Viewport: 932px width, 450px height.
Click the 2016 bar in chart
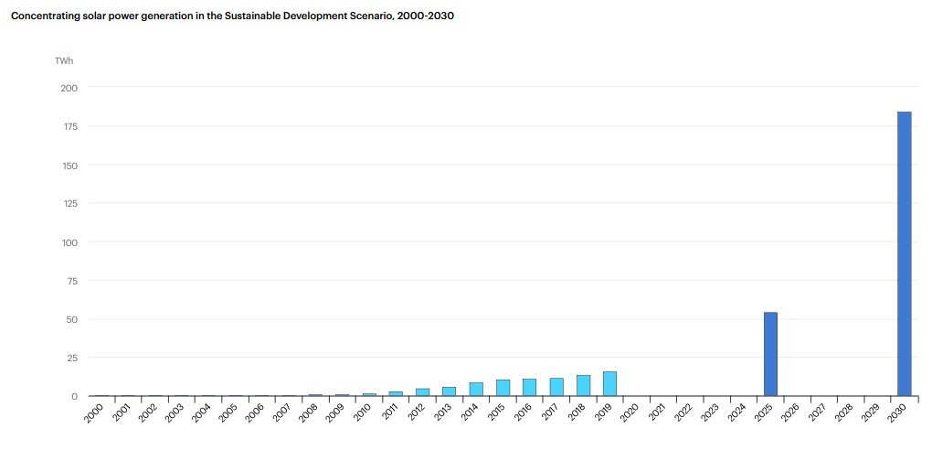coord(529,388)
